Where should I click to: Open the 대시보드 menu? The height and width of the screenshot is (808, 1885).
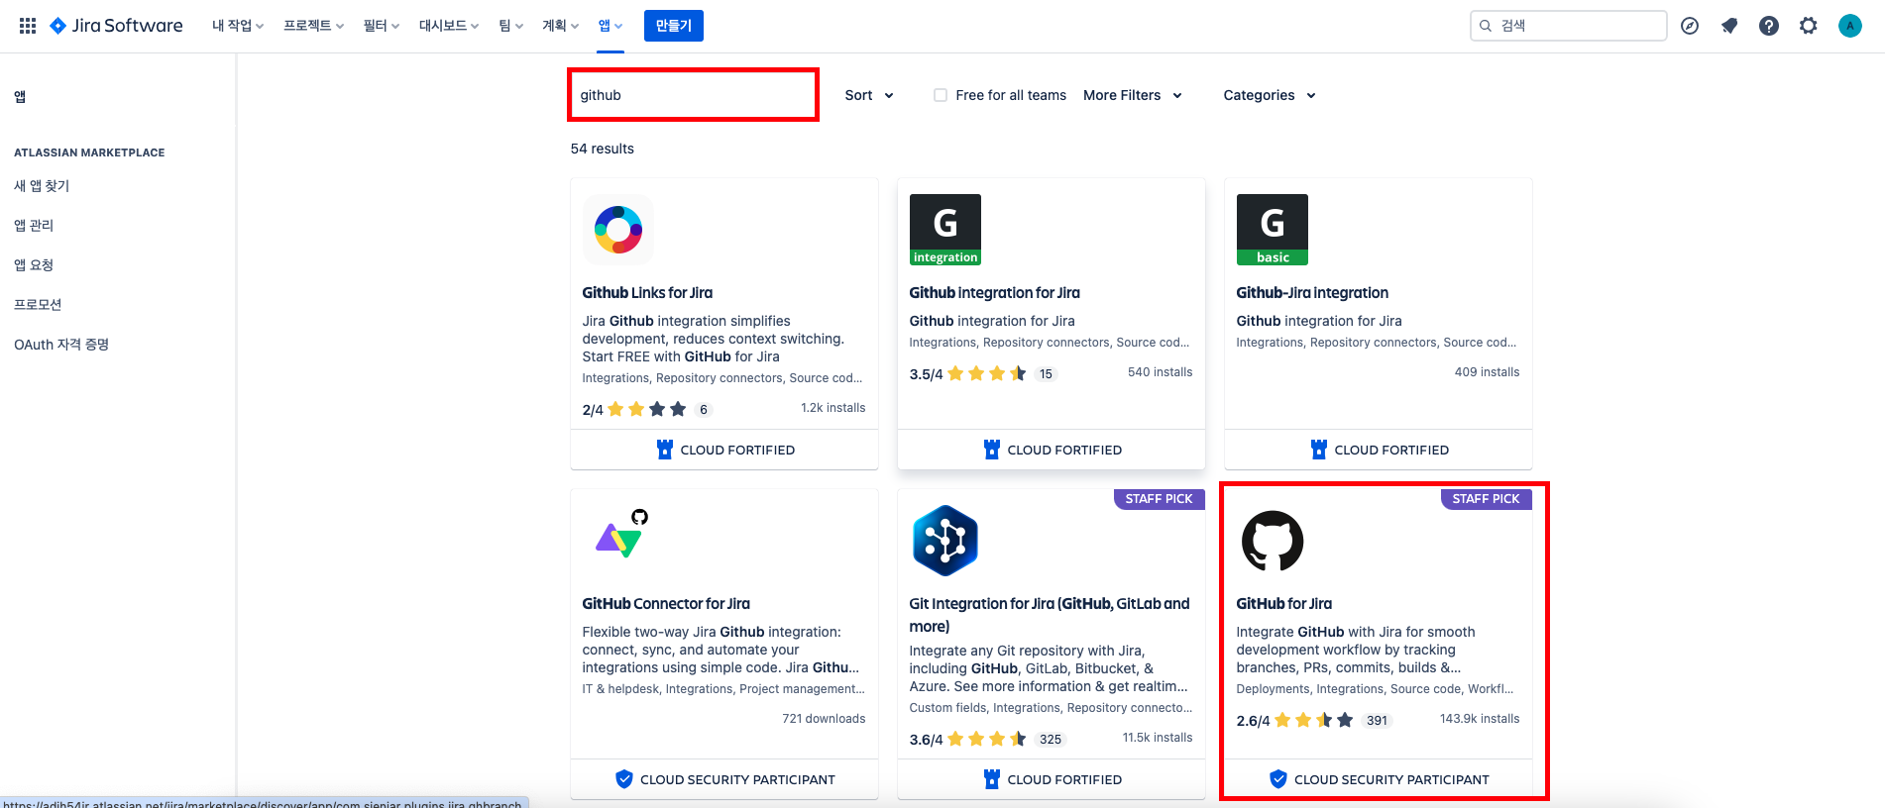point(448,26)
